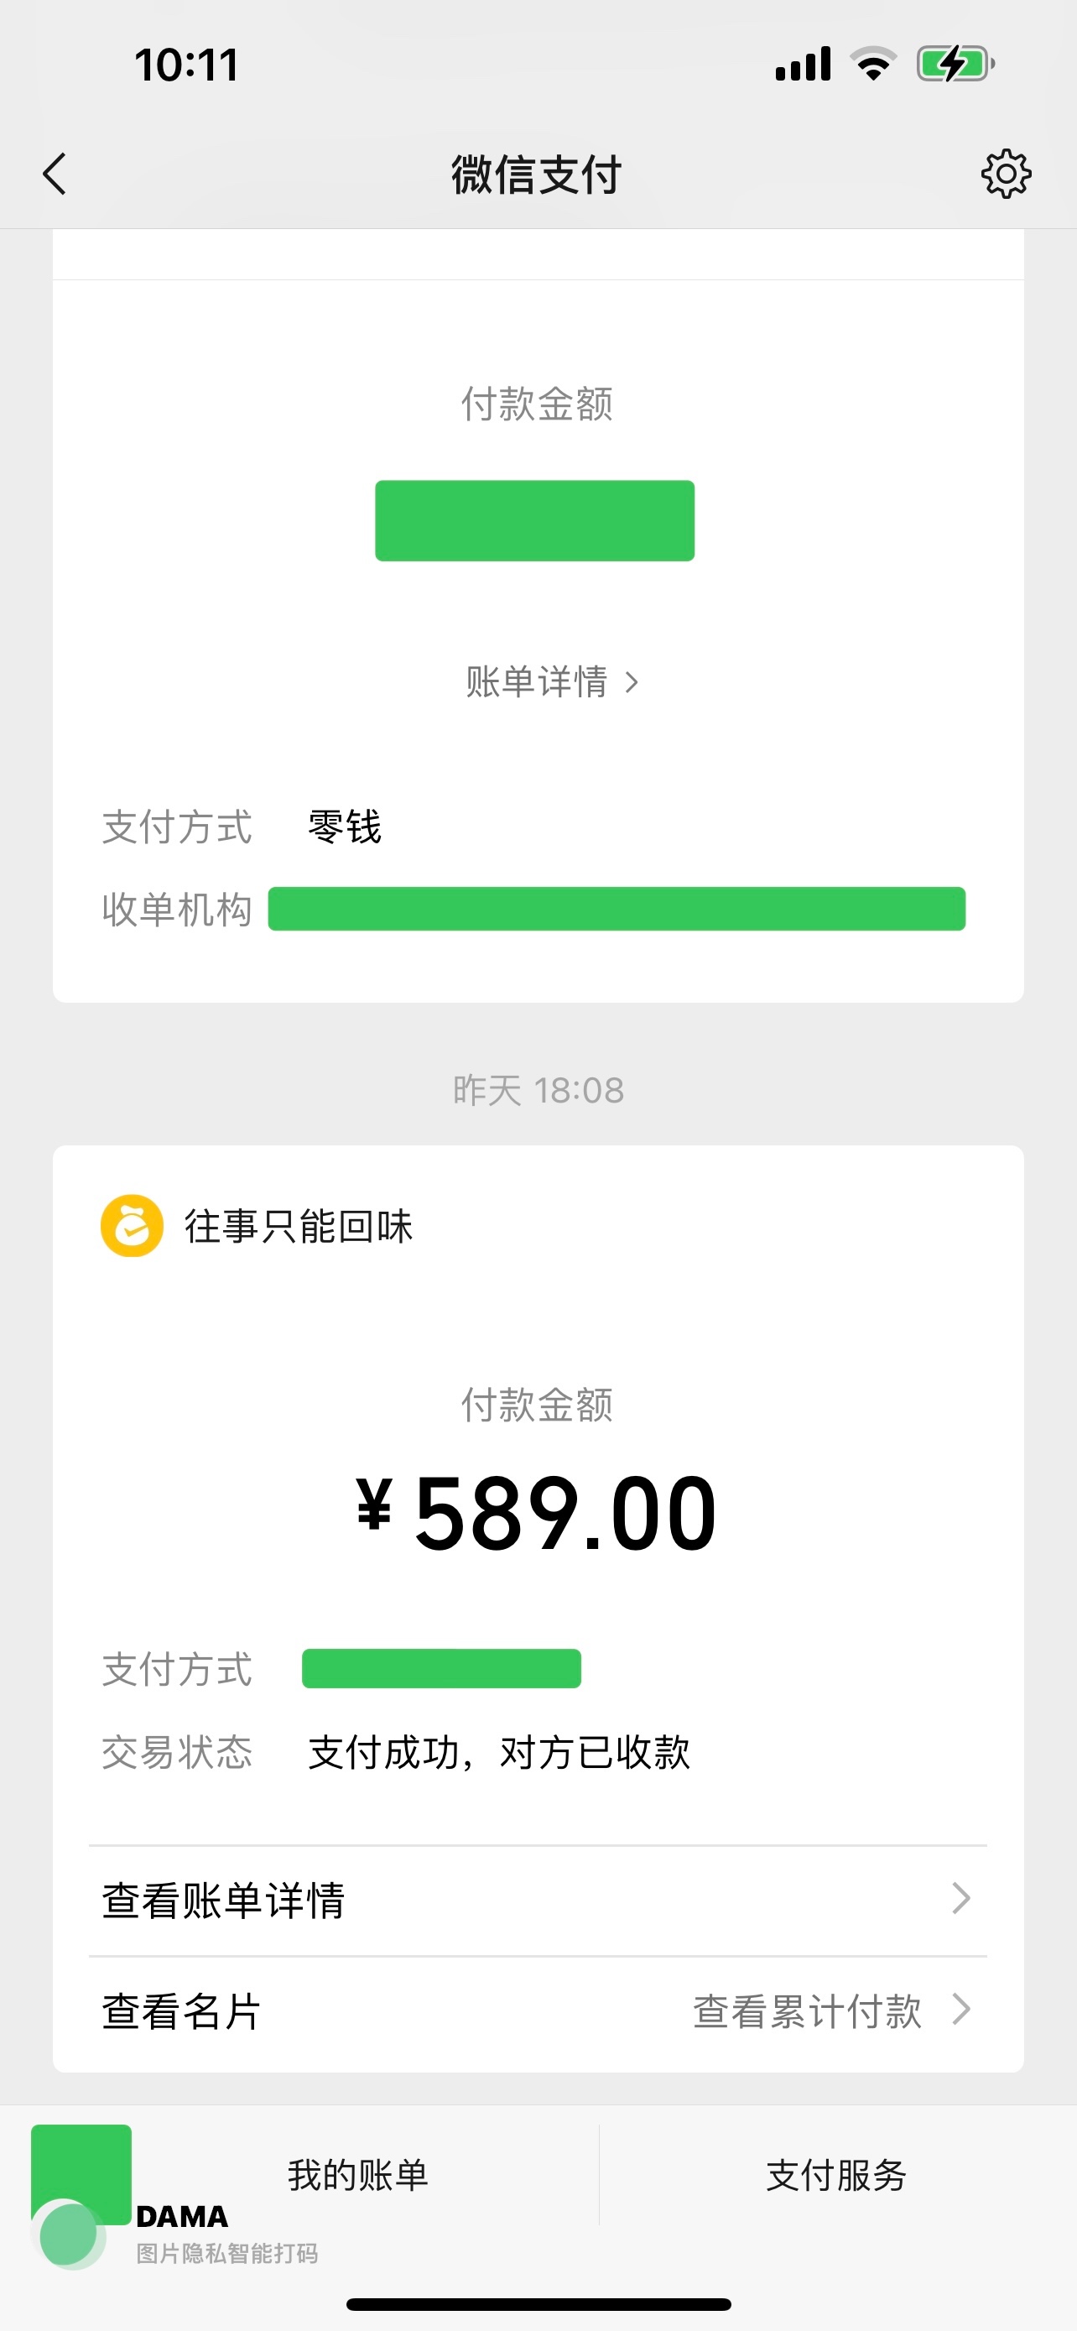1077x2331 pixels.
Task: Tap the battery charging indicator
Action: tap(955, 65)
